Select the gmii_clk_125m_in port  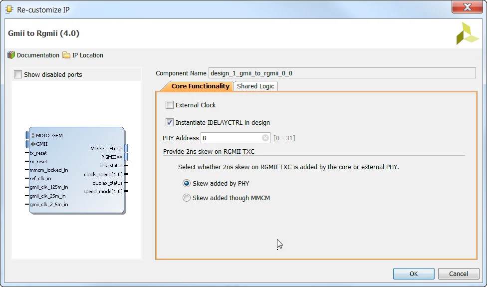coord(49,187)
